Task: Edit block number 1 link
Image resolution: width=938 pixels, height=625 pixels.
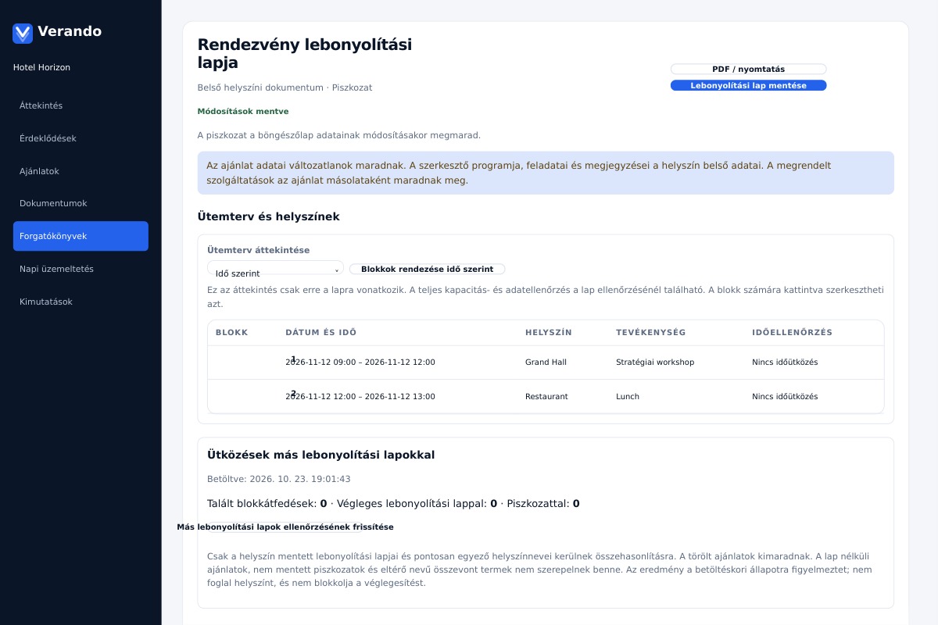Action: click(293, 359)
